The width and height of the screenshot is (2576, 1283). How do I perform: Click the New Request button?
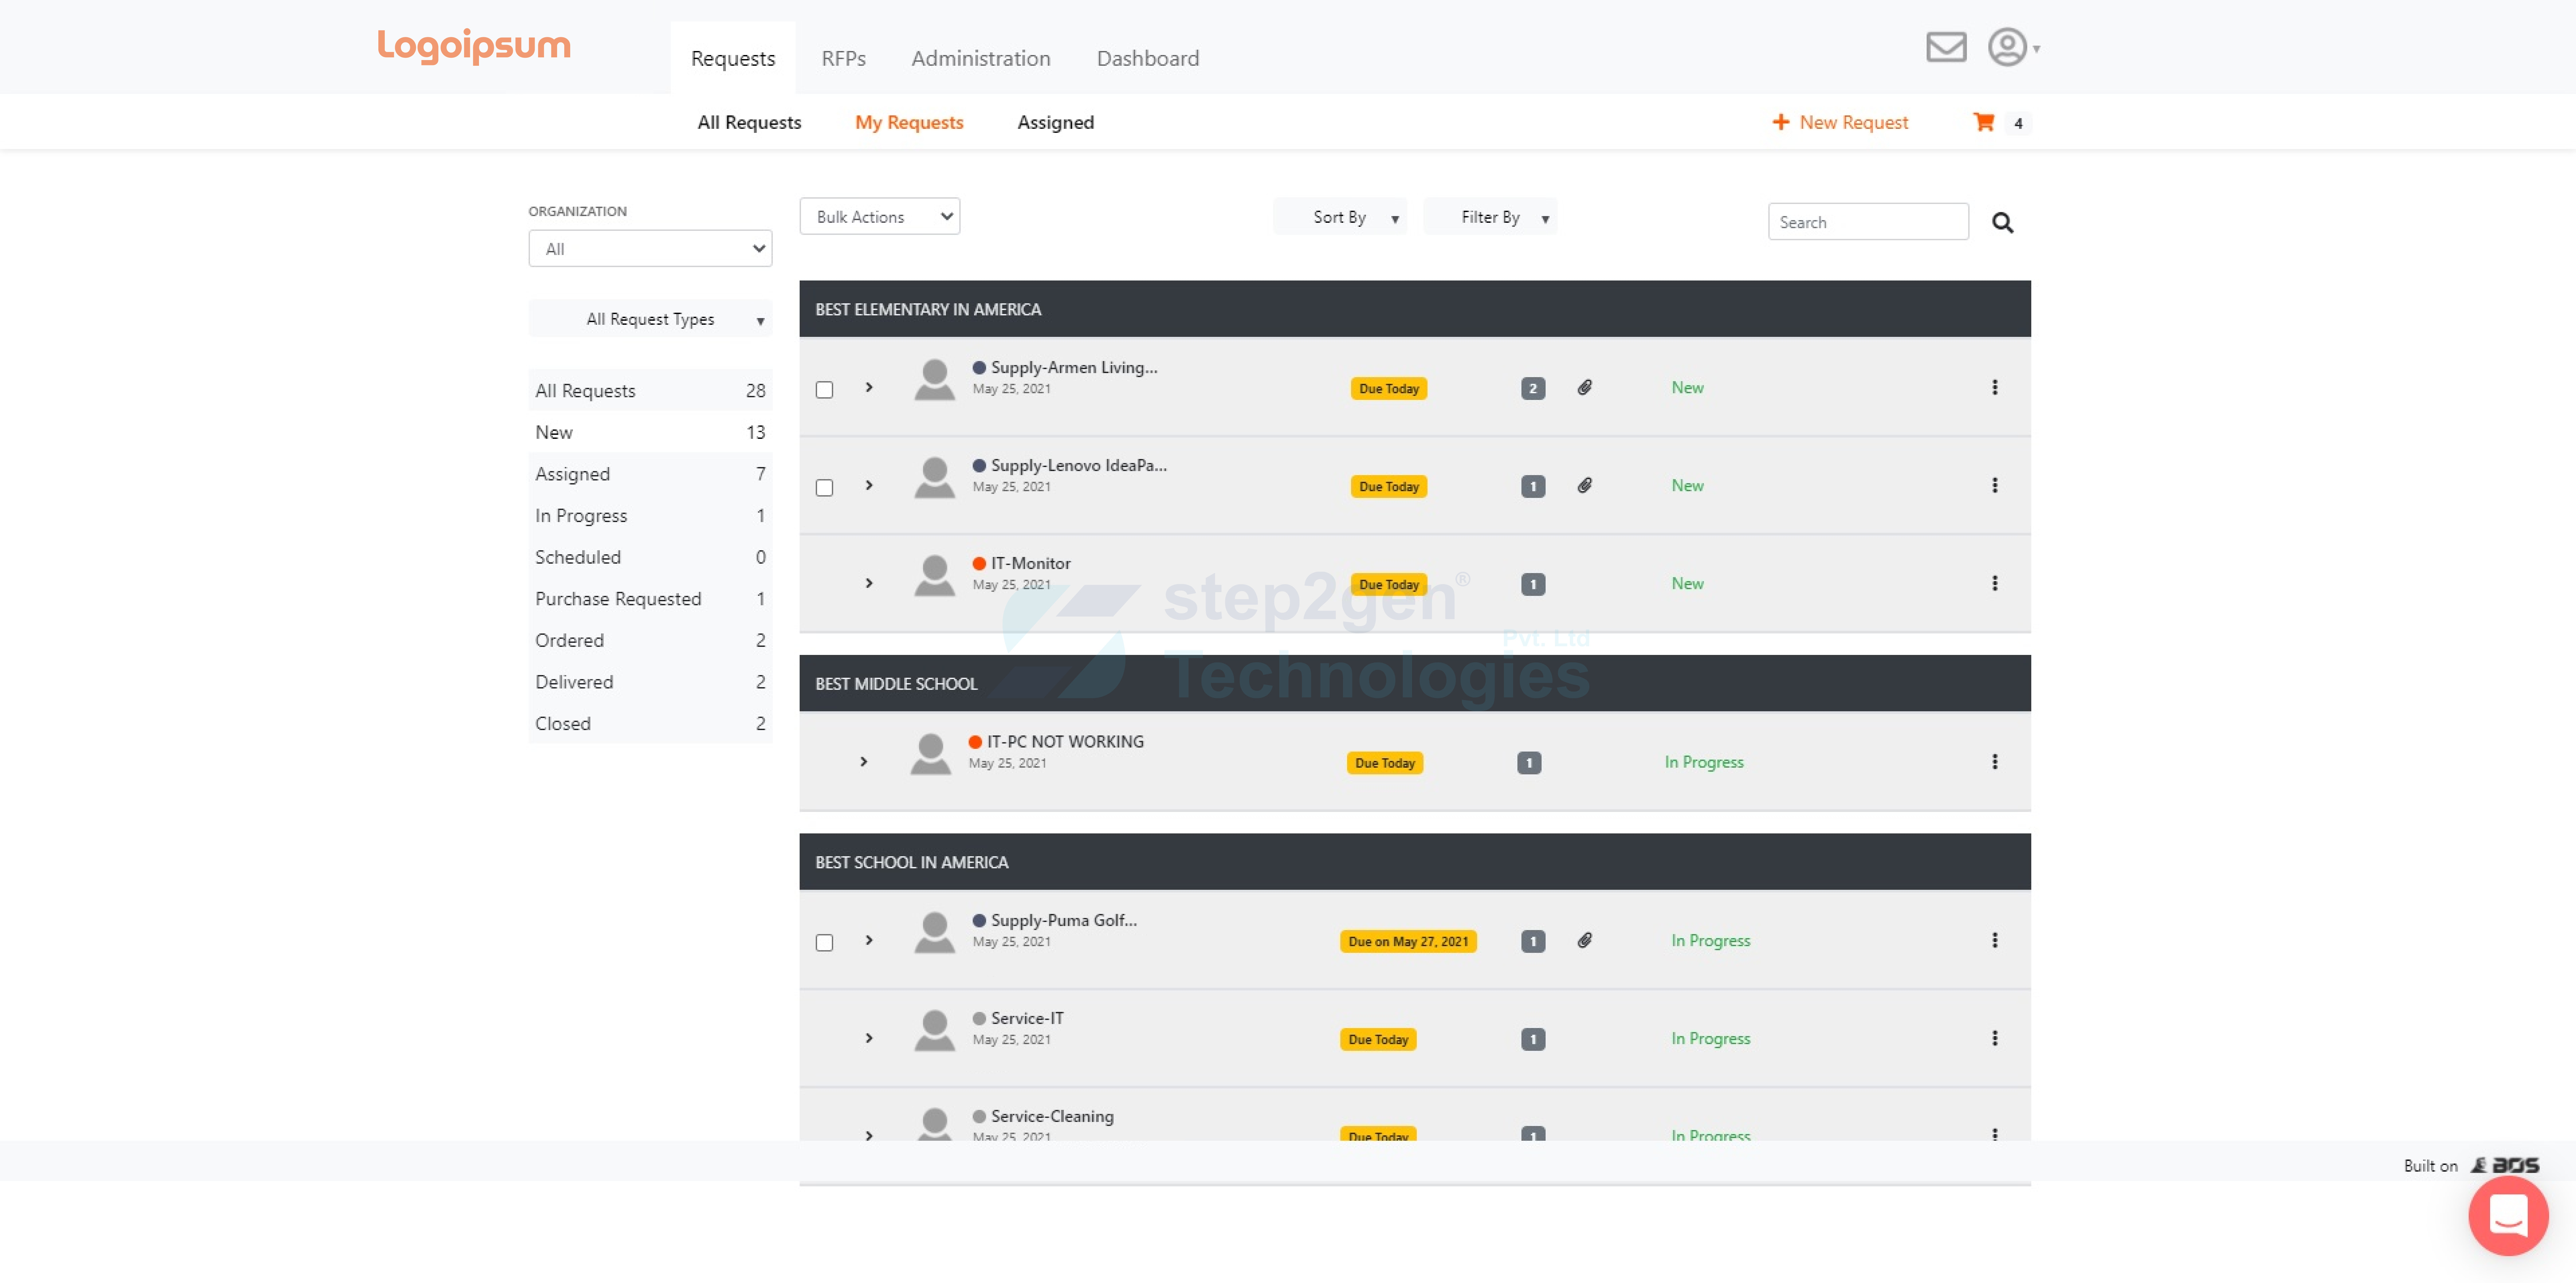click(x=1840, y=122)
